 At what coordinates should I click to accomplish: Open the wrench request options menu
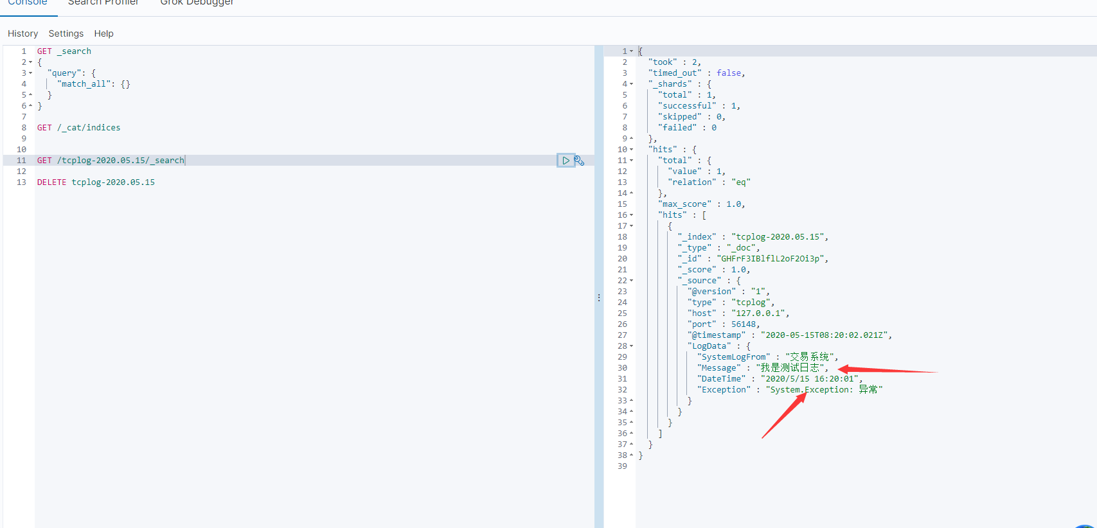coord(579,161)
